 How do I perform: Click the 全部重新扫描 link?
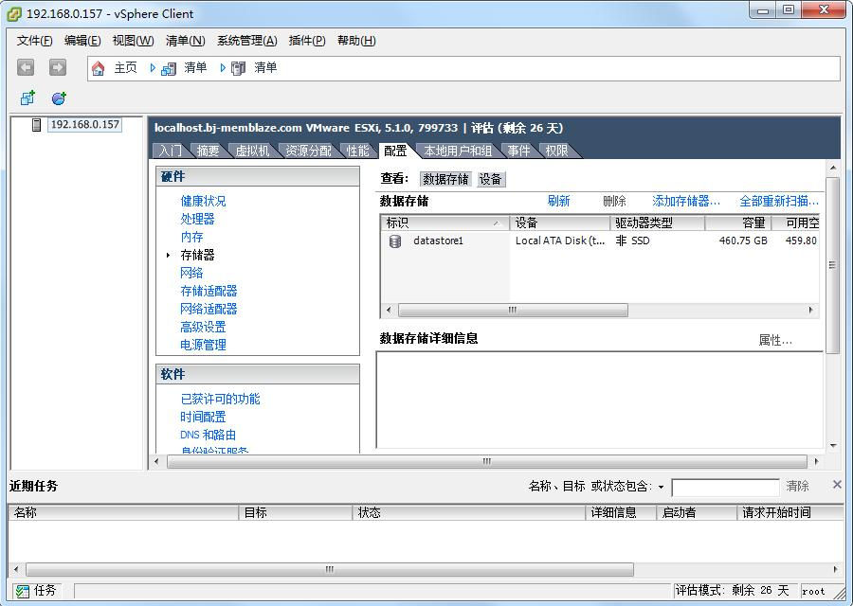[779, 201]
